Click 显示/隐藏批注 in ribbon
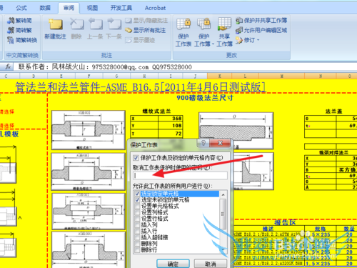The image size is (357, 268). click(x=146, y=21)
